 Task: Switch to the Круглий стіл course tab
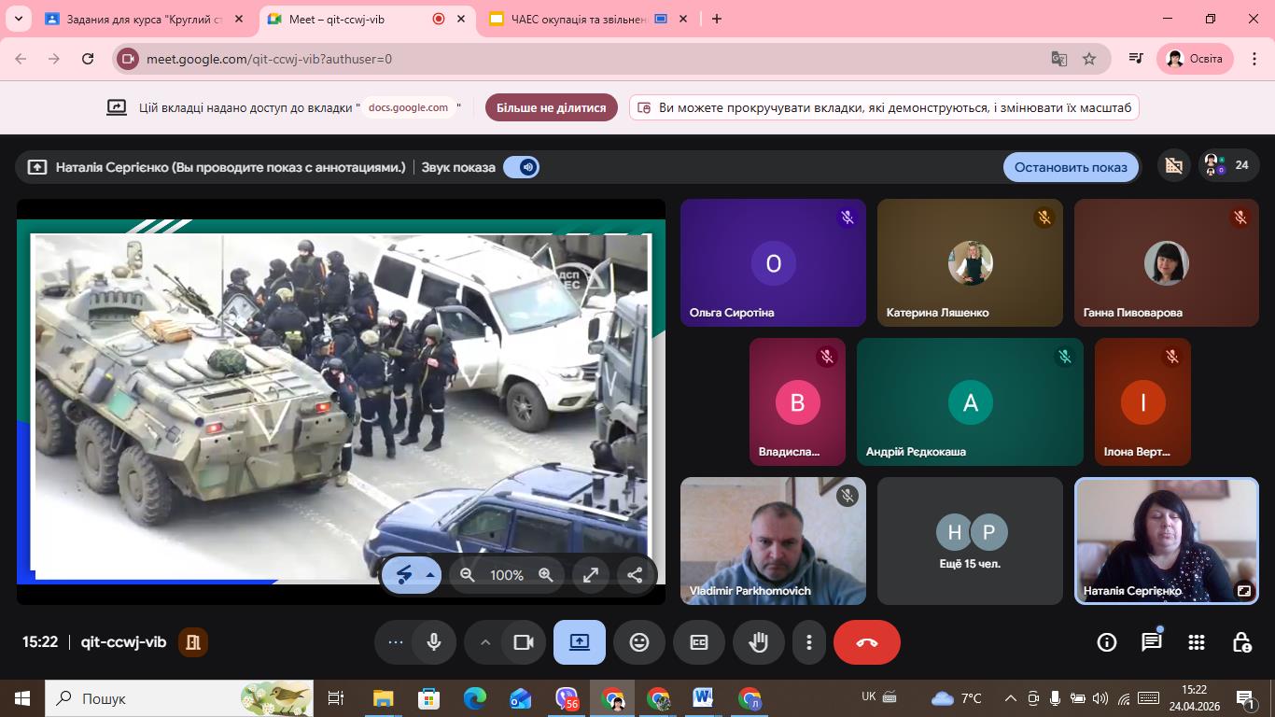click(x=140, y=19)
